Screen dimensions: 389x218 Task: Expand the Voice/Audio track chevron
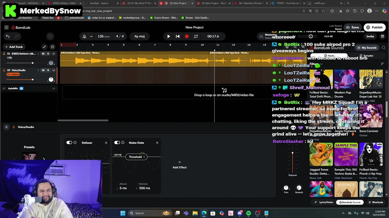click(54, 70)
